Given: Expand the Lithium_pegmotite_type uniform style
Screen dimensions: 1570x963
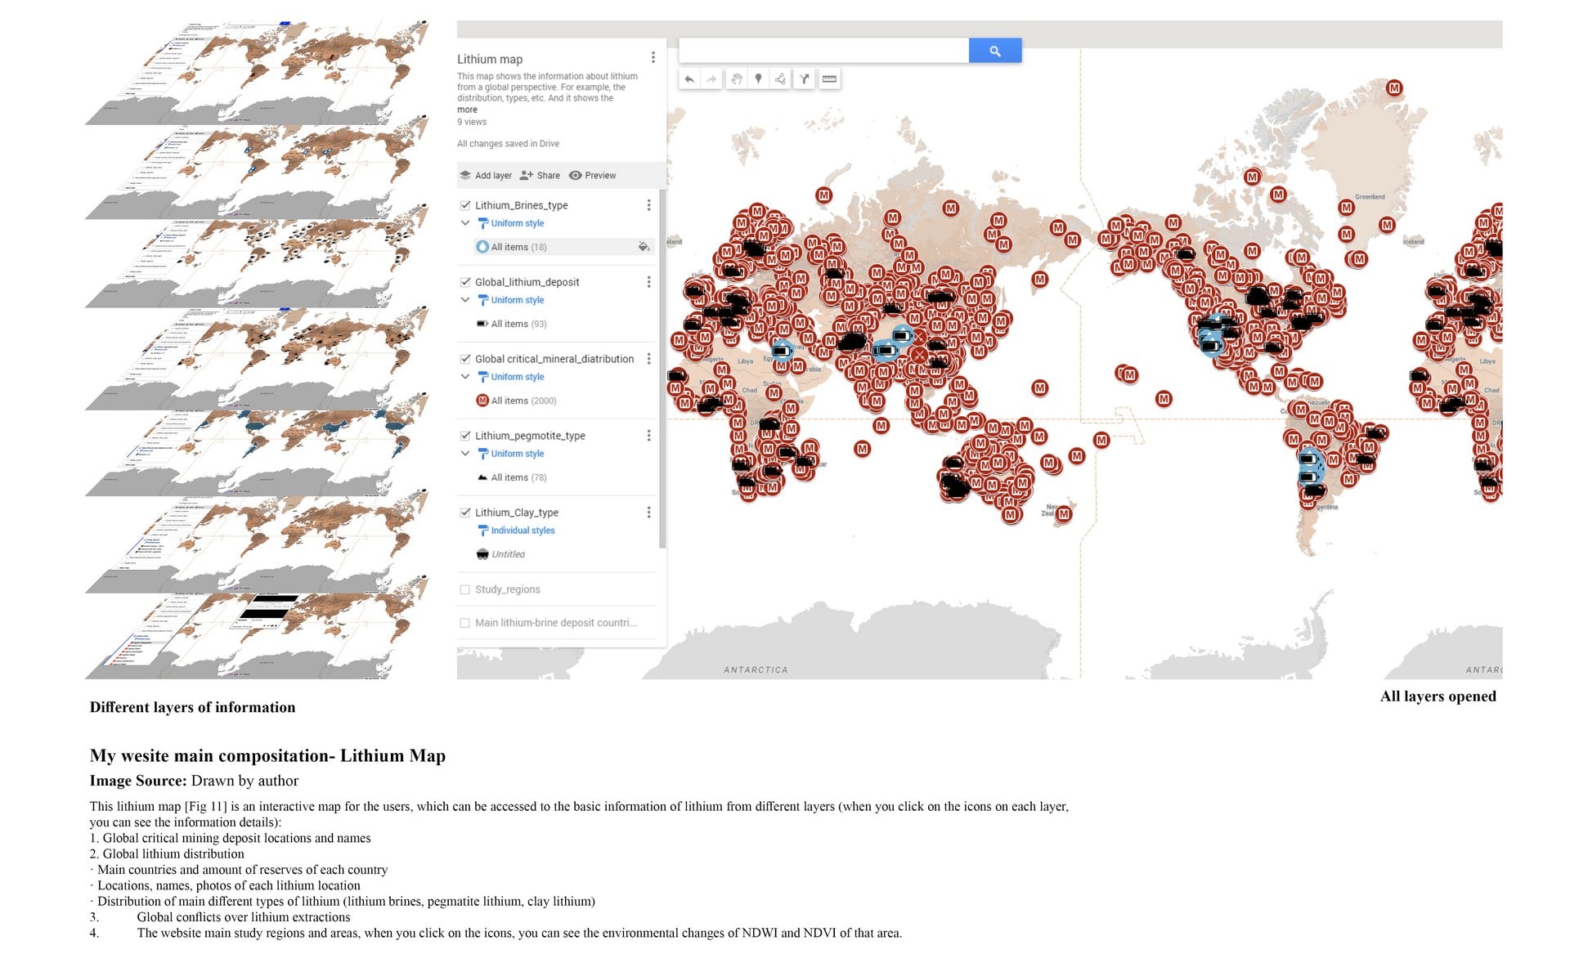Looking at the screenshot, I should 468,454.
